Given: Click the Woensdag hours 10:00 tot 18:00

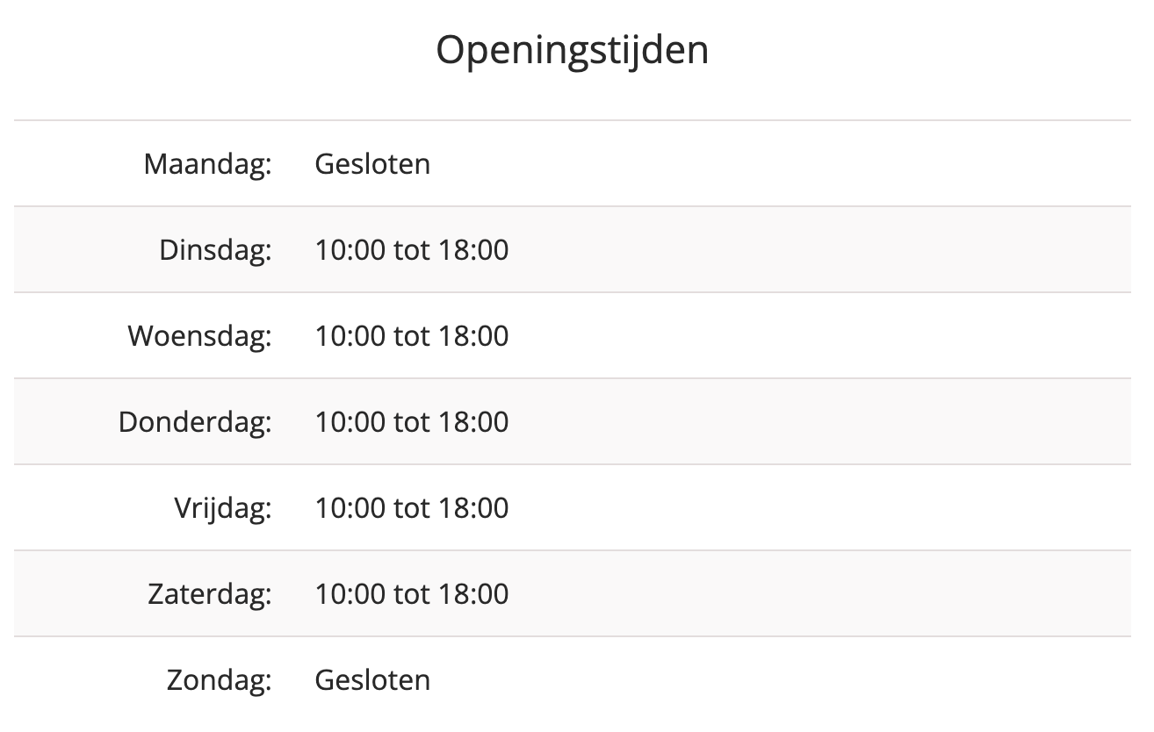Looking at the screenshot, I should click(x=412, y=336).
